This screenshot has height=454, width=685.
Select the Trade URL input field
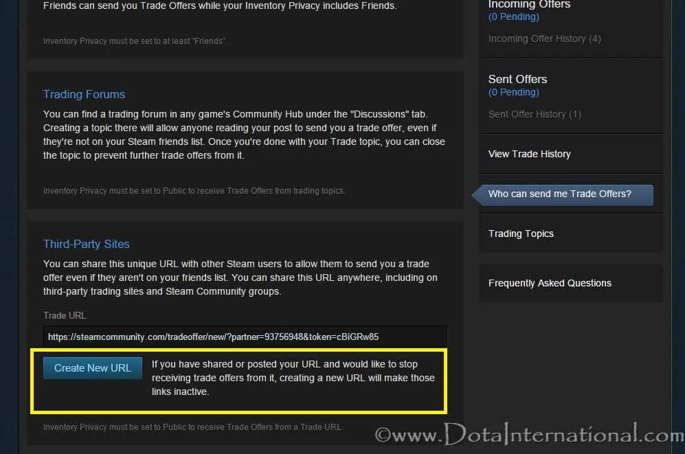pos(245,337)
